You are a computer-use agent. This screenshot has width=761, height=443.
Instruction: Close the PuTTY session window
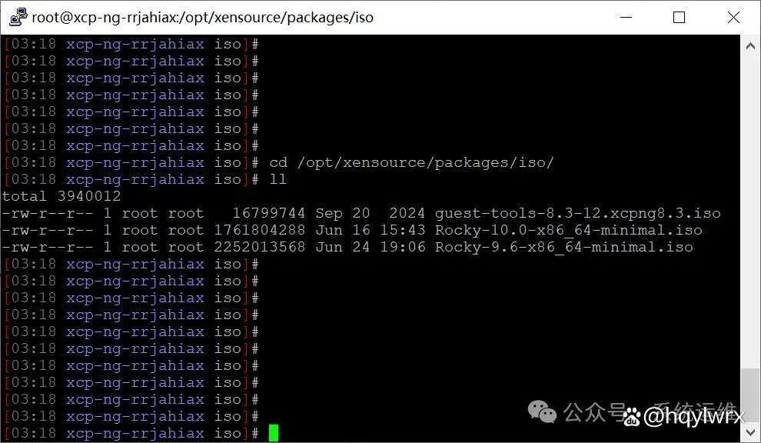[733, 18]
